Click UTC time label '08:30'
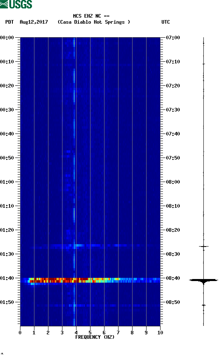Image resolution: width=221 pixels, height=358 pixels. pyautogui.click(x=173, y=254)
